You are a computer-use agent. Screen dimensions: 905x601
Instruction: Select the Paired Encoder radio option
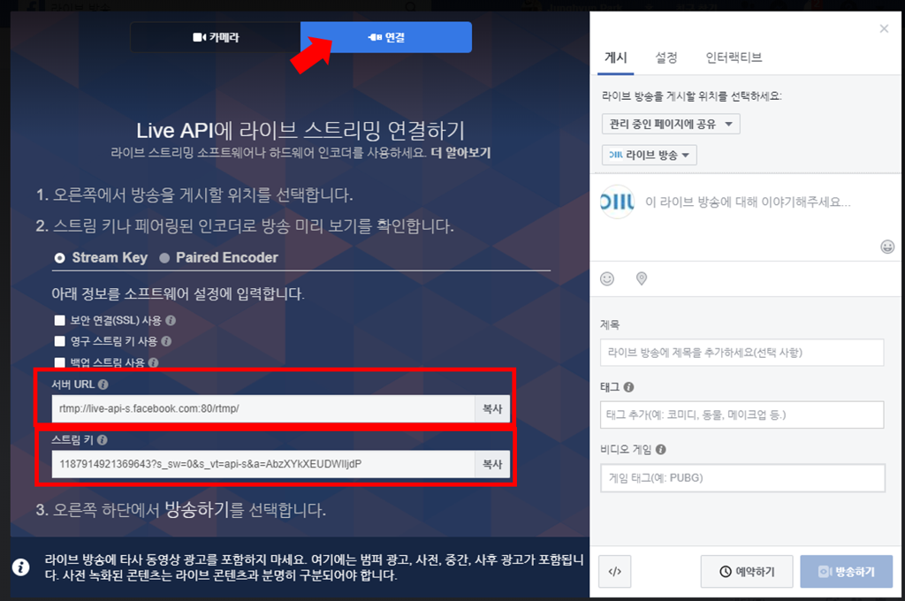[x=164, y=258]
